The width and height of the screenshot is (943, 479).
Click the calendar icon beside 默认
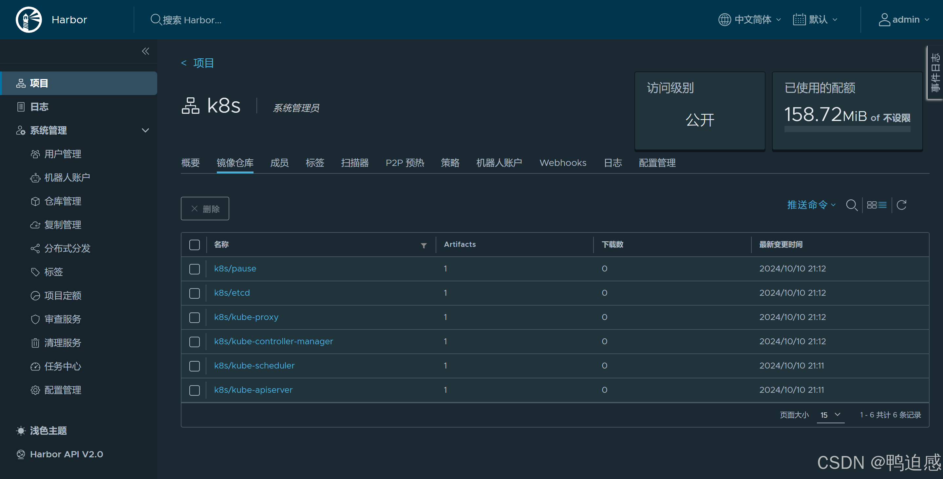tap(799, 19)
